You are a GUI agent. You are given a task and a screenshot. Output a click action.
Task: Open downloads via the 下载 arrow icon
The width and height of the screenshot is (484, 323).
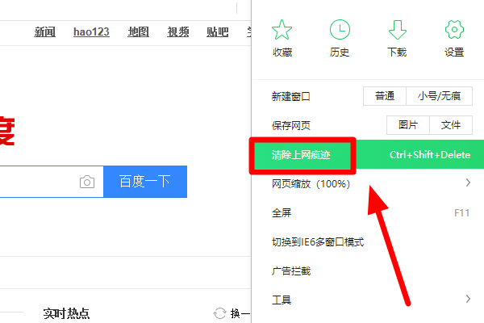[x=397, y=30]
